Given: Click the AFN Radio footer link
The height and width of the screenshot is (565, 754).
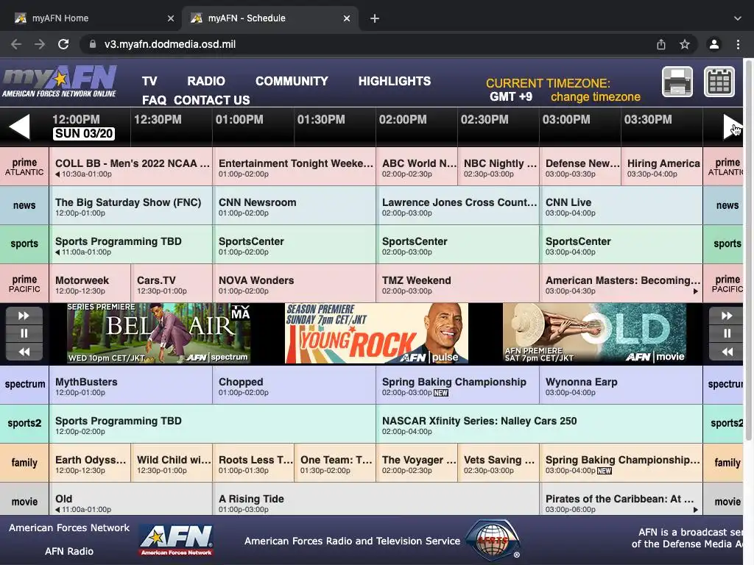Looking at the screenshot, I should coord(69,551).
